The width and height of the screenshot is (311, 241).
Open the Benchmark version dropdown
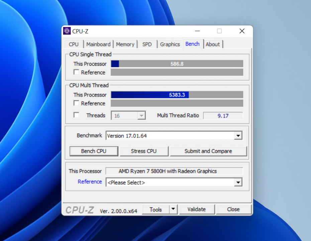point(238,136)
